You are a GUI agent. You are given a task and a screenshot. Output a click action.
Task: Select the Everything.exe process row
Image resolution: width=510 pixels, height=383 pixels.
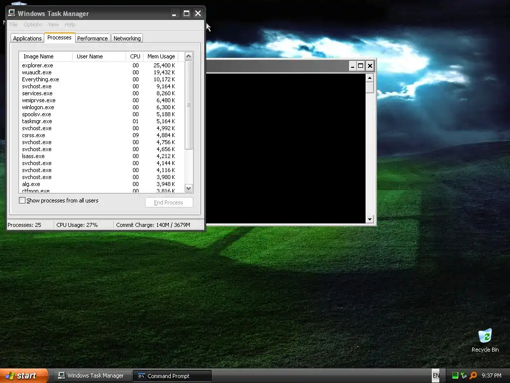102,79
